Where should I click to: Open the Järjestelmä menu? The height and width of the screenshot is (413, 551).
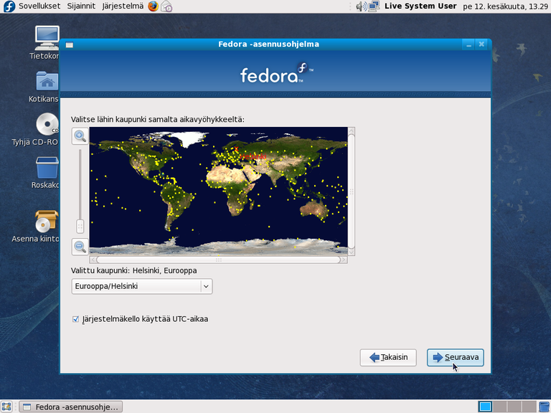pyautogui.click(x=122, y=6)
